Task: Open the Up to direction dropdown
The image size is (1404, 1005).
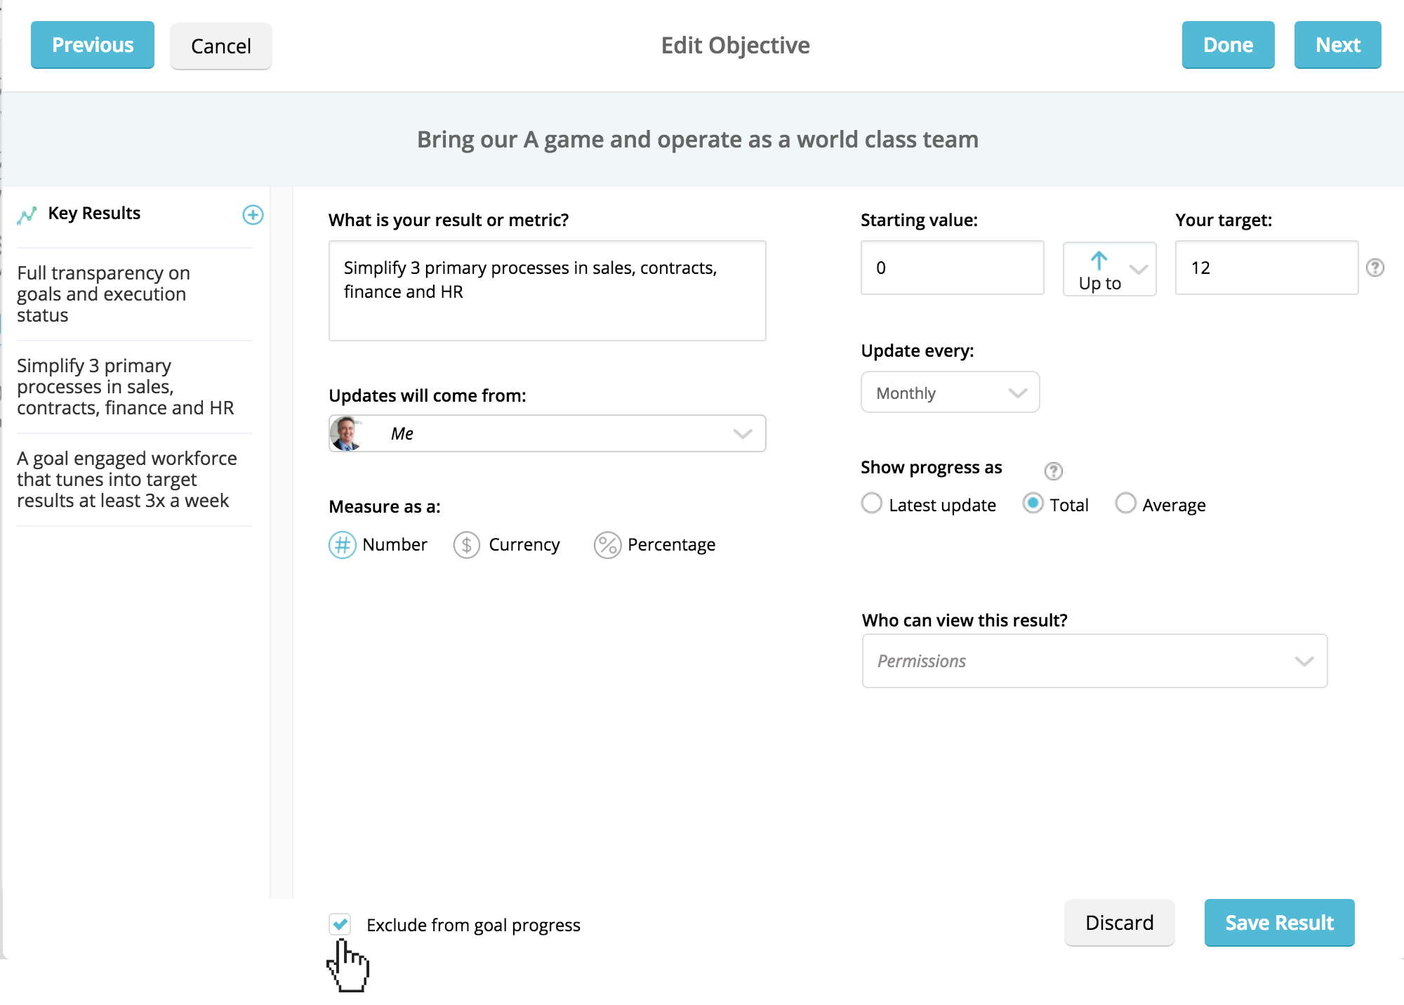Action: 1110,269
